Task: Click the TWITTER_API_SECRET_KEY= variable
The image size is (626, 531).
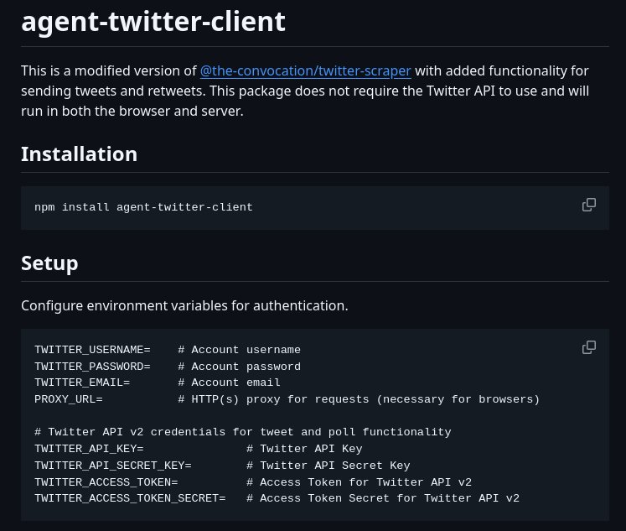Action: point(113,466)
